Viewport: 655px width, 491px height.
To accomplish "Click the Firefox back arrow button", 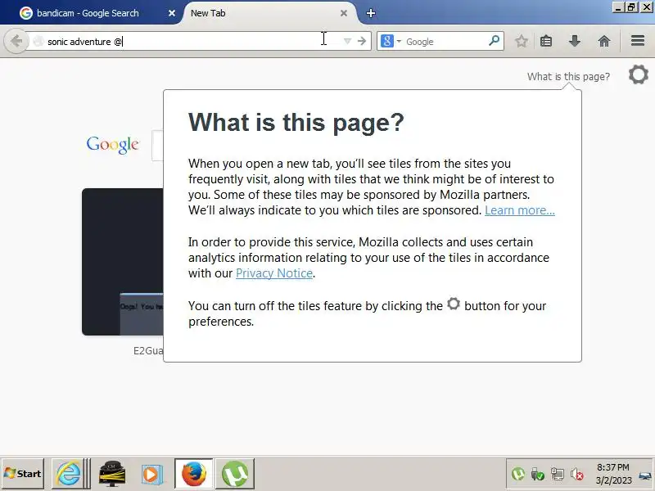I will pyautogui.click(x=16, y=41).
